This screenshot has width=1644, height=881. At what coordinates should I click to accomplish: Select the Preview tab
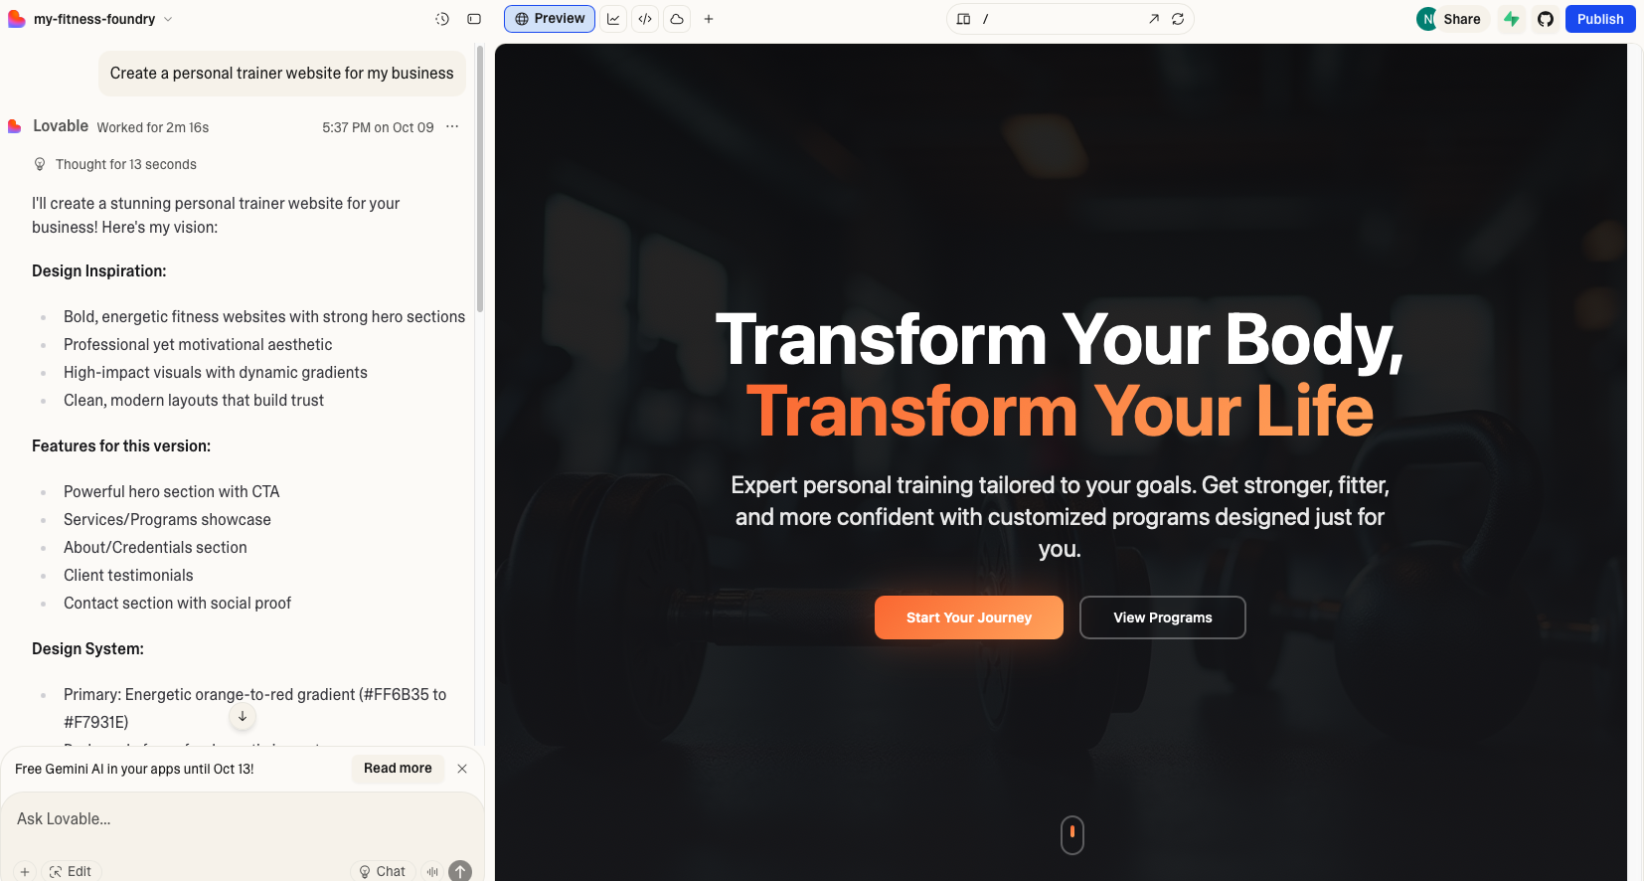tap(550, 19)
